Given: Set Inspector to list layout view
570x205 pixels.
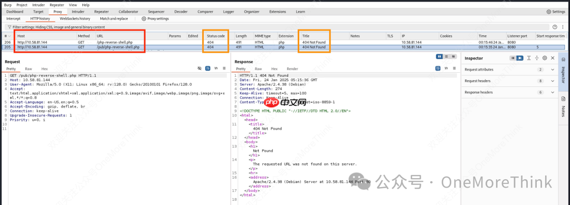Looking at the screenshot, I should click(512, 58).
